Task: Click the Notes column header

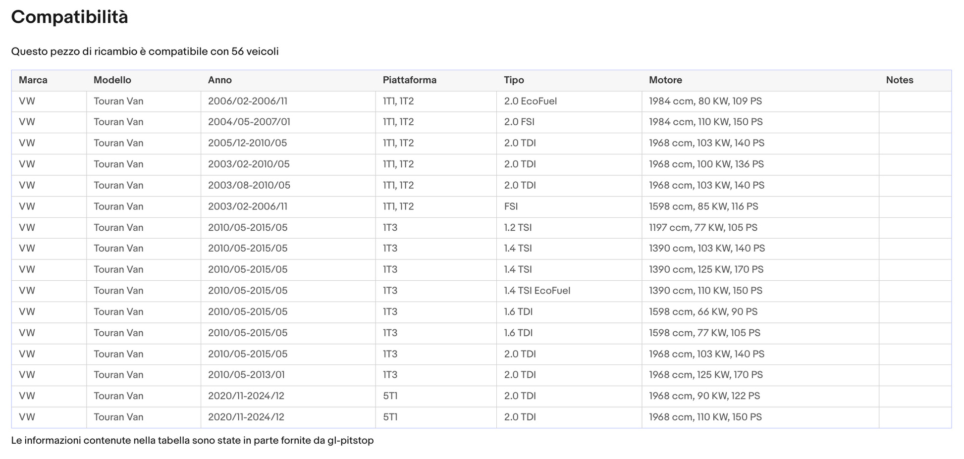Action: (900, 80)
